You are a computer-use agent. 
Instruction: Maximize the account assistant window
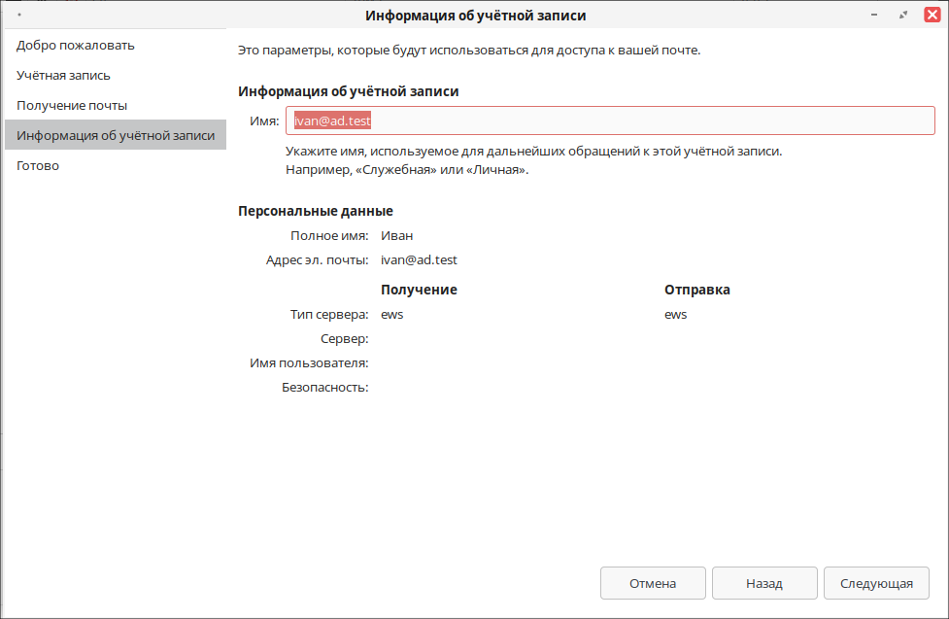pos(903,15)
